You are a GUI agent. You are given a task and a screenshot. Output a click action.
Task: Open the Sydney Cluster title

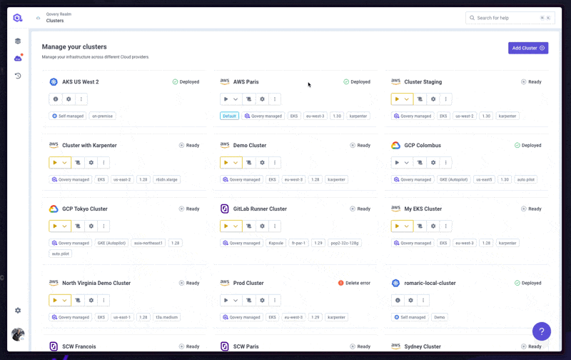[423, 346]
